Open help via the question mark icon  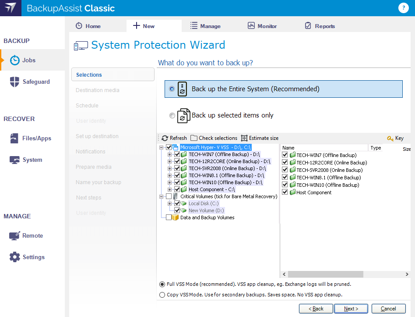(403, 8)
